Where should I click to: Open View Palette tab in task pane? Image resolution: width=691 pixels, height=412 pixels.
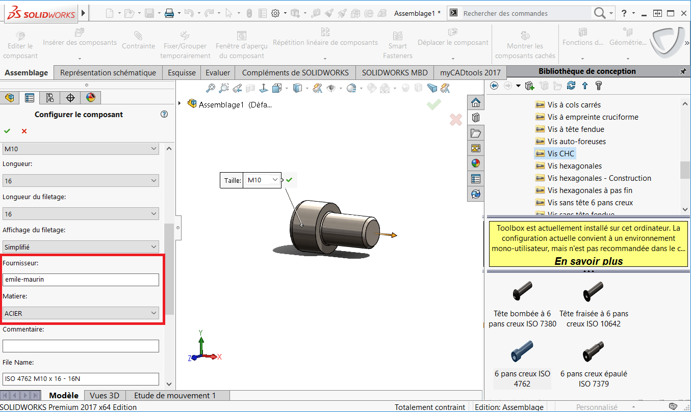[x=476, y=148]
